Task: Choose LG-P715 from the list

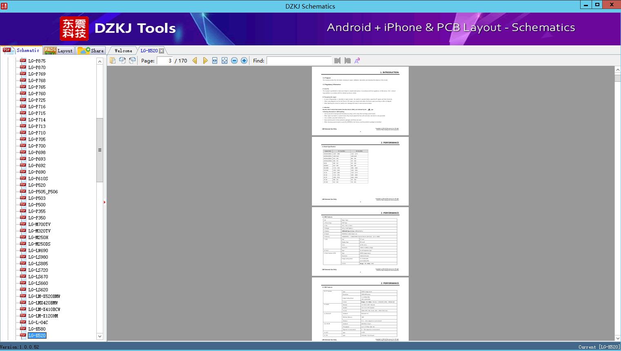Action: tap(37, 113)
